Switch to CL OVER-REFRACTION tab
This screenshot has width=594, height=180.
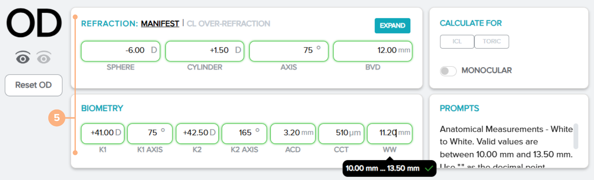coord(228,24)
